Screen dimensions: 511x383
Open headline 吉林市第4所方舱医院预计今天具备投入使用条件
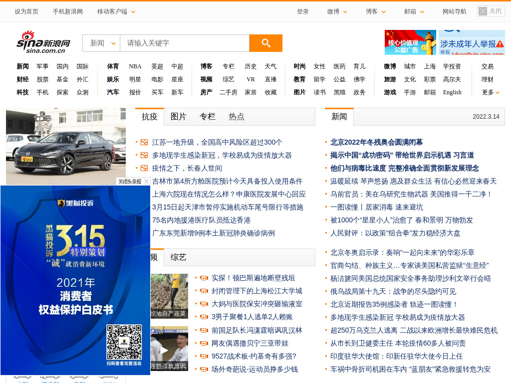pyautogui.click(x=227, y=182)
